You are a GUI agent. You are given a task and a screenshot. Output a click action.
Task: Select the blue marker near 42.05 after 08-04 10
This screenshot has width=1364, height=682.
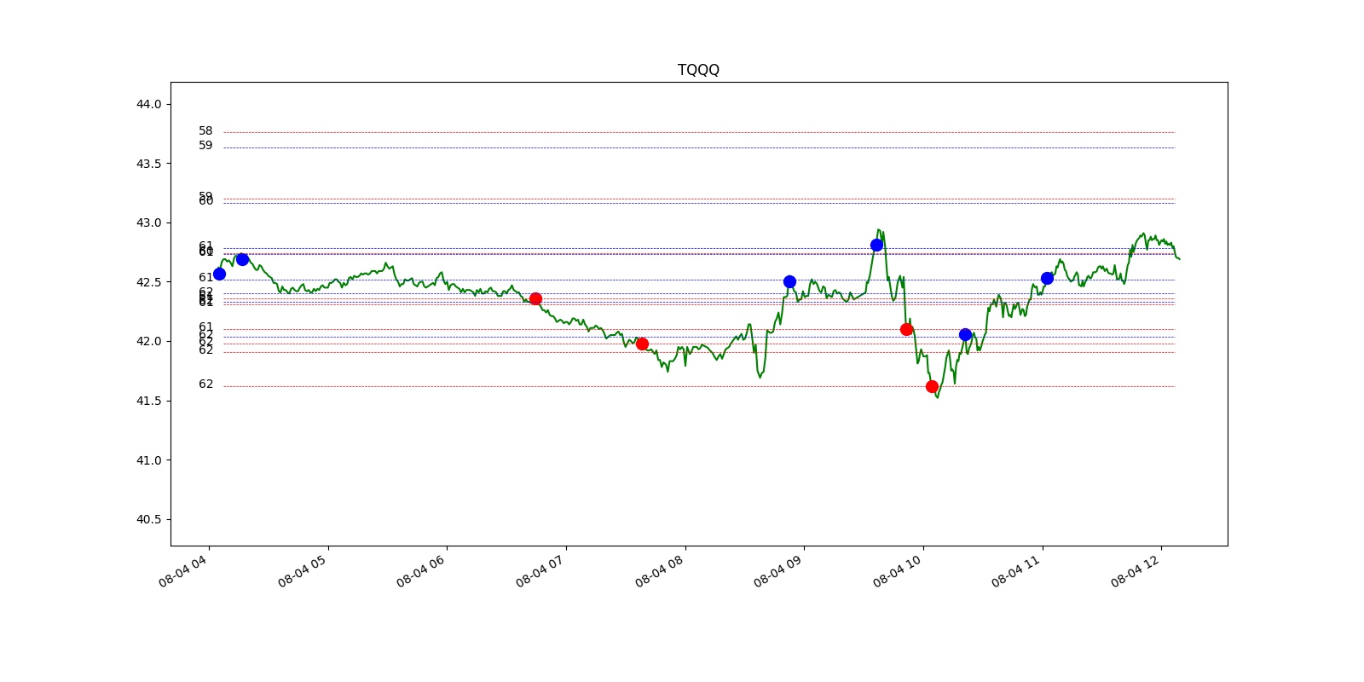pyautogui.click(x=965, y=334)
